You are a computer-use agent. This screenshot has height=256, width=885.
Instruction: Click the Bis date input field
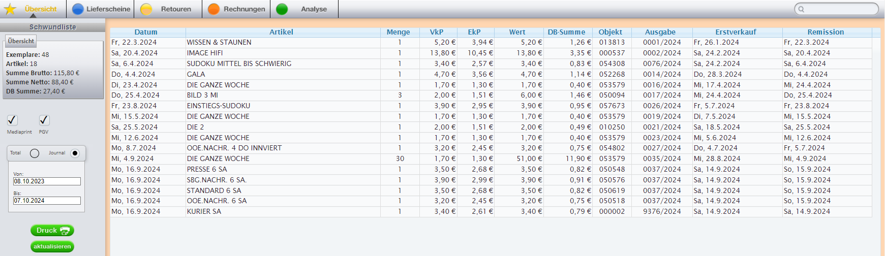tap(47, 201)
